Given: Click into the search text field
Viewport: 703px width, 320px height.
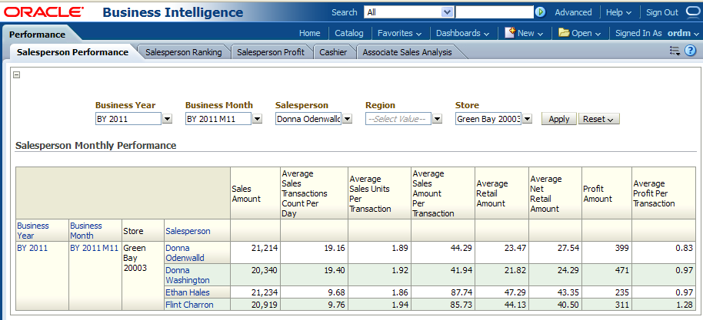Looking at the screenshot, I should (494, 12).
